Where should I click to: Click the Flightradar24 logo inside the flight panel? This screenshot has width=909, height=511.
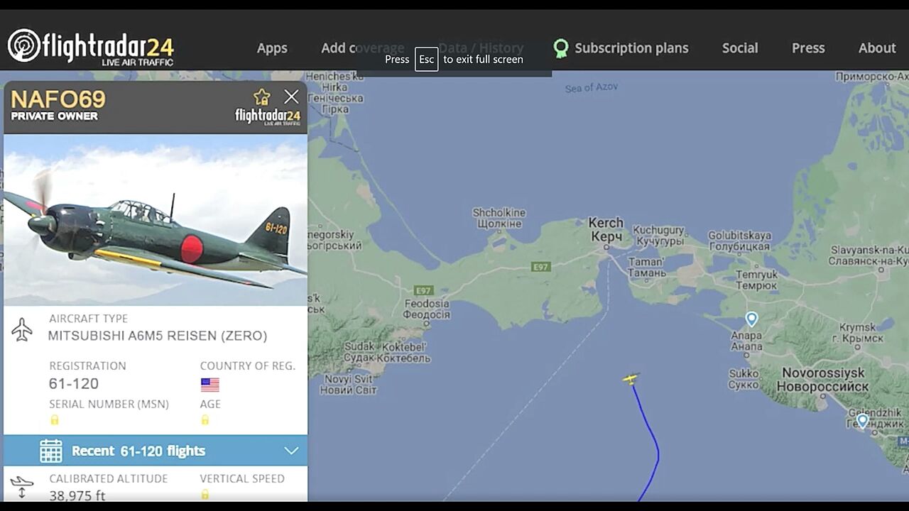(x=268, y=116)
